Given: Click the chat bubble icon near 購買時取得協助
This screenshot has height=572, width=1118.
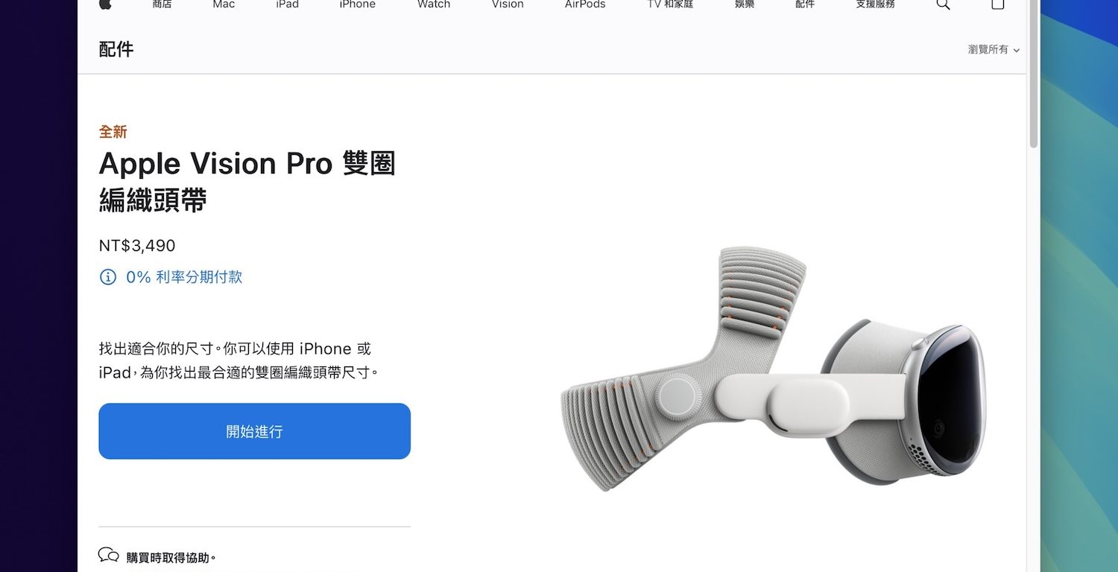Looking at the screenshot, I should 109,555.
